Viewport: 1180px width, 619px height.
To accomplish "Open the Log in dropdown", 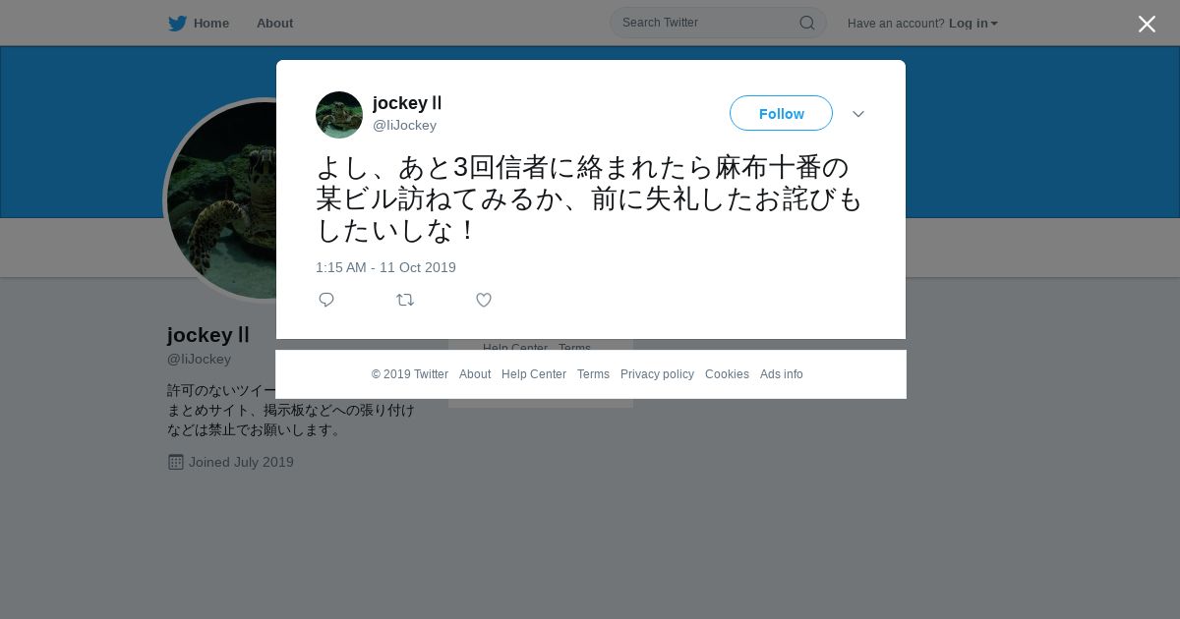I will coord(973,24).
